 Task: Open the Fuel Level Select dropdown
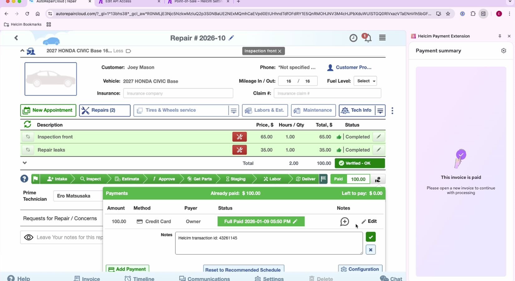[365, 81]
